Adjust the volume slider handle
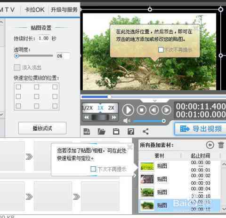Screen dimensions: 226x218 (163, 121)
